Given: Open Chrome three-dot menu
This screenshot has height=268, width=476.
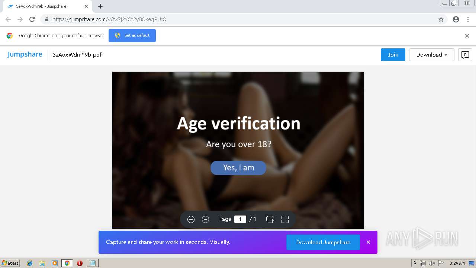Looking at the screenshot, I should [468, 19].
